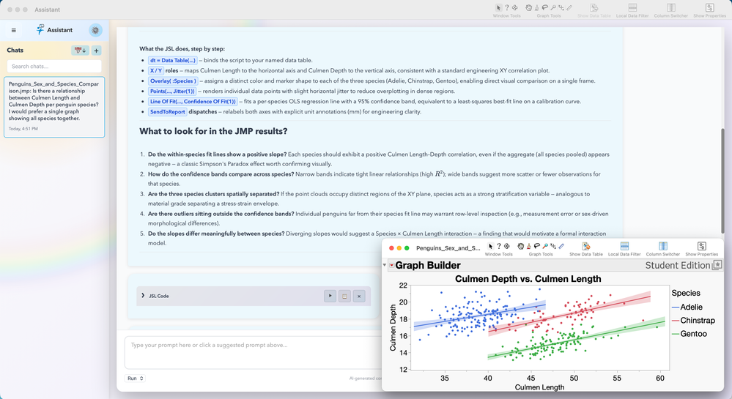Open Local Data Filter in Graph Builder window

point(624,249)
